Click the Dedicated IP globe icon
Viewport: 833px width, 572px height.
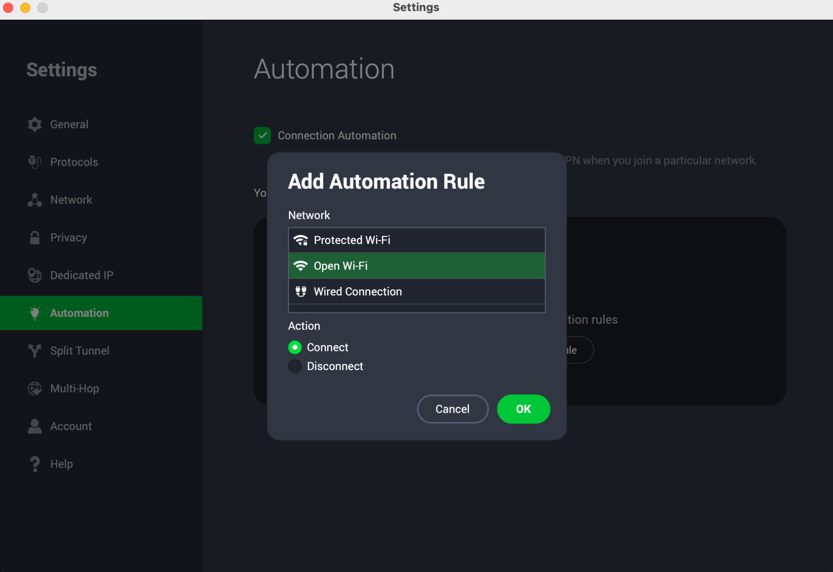pos(35,275)
